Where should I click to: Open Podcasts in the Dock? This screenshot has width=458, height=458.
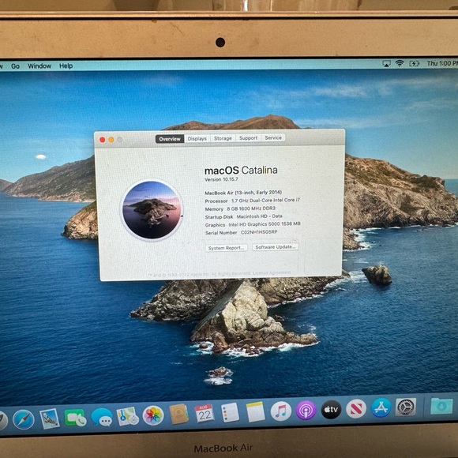[x=306, y=411]
